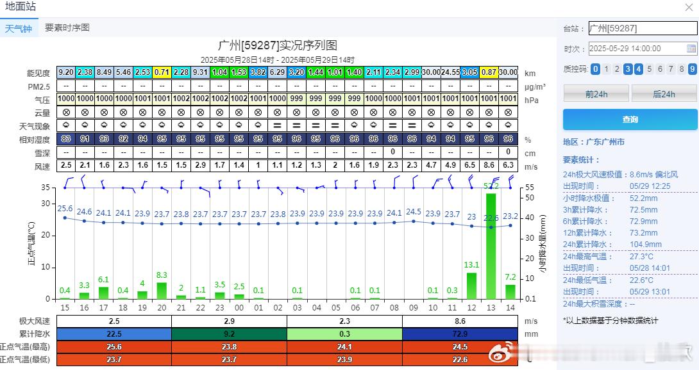This screenshot has height=370, width=699.
Task: Click 正点气温(最低) cell 22.6
Action: point(460,359)
